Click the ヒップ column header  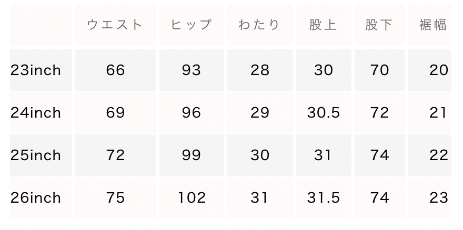point(191,25)
